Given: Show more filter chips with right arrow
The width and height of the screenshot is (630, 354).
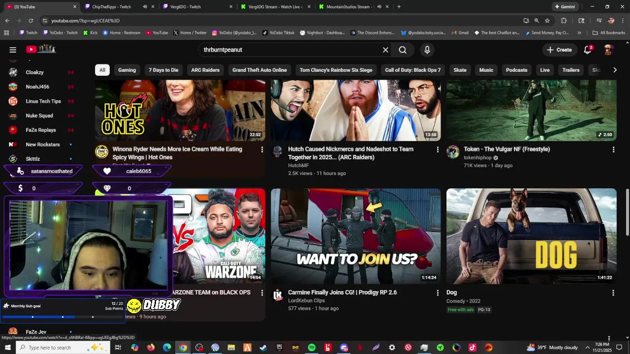Looking at the screenshot, I should [x=615, y=70].
